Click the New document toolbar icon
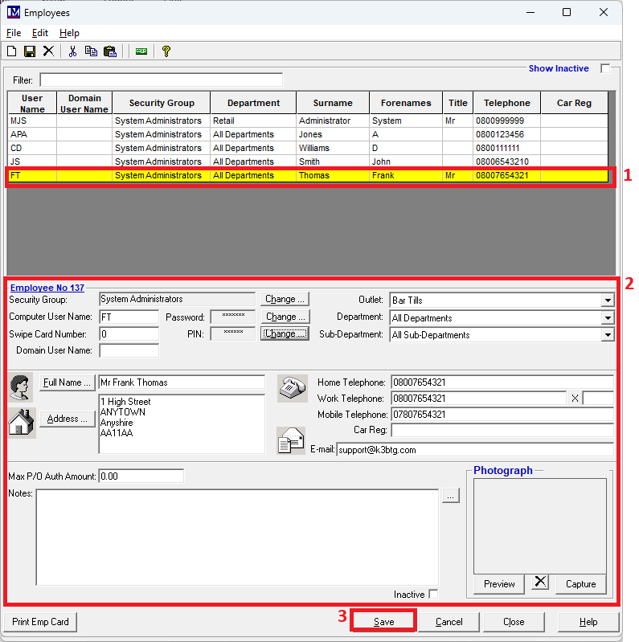Image resolution: width=639 pixels, height=642 pixels. click(x=12, y=51)
